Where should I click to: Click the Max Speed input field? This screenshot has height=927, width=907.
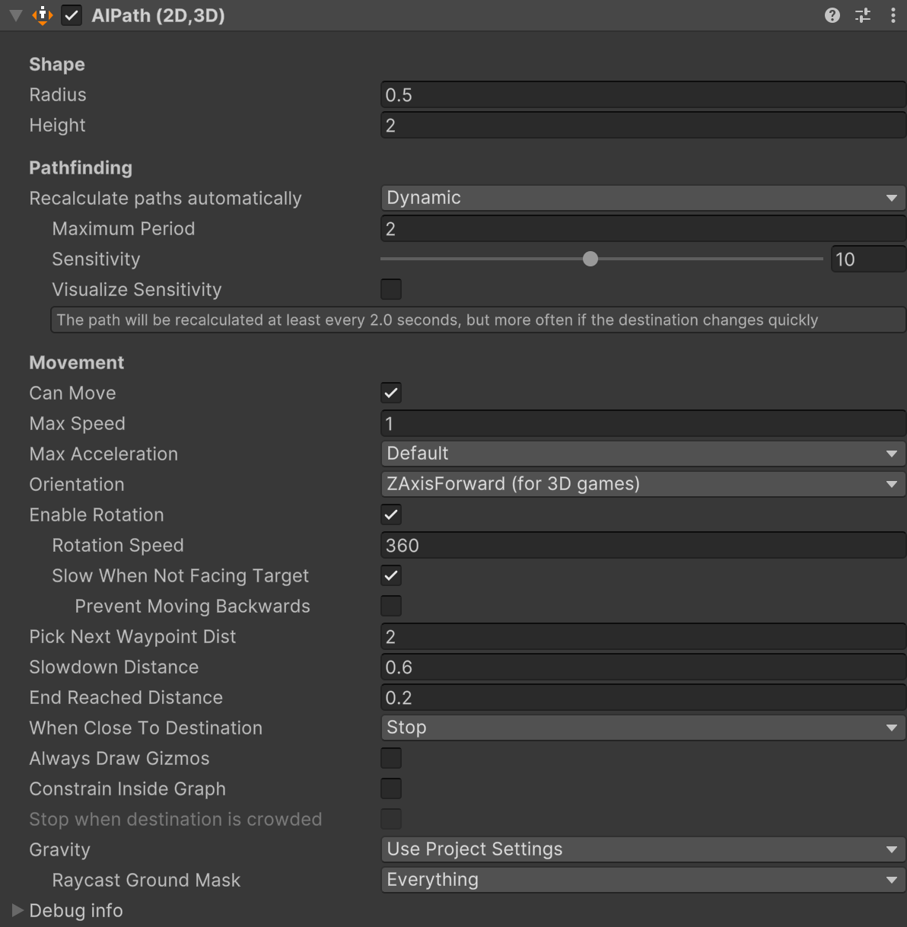point(642,423)
